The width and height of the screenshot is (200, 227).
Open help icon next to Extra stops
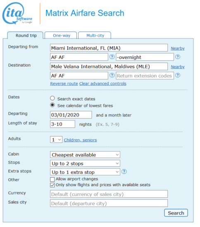(124, 172)
